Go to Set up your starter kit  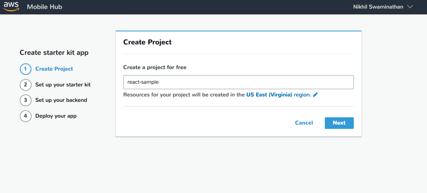click(63, 85)
